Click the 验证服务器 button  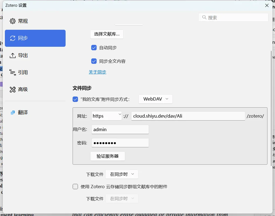(x=107, y=156)
